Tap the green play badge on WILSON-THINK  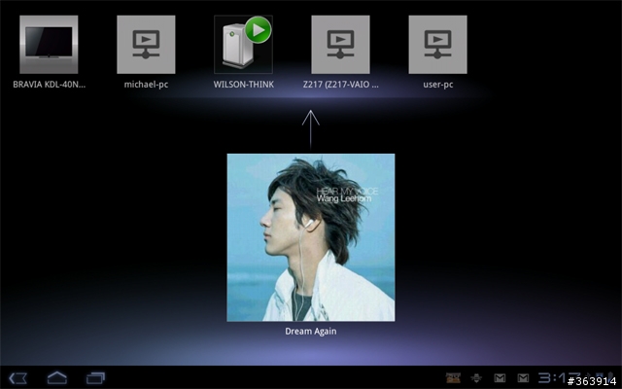click(259, 30)
